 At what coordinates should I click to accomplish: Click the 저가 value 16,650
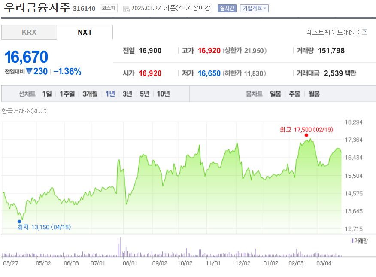click(x=209, y=73)
